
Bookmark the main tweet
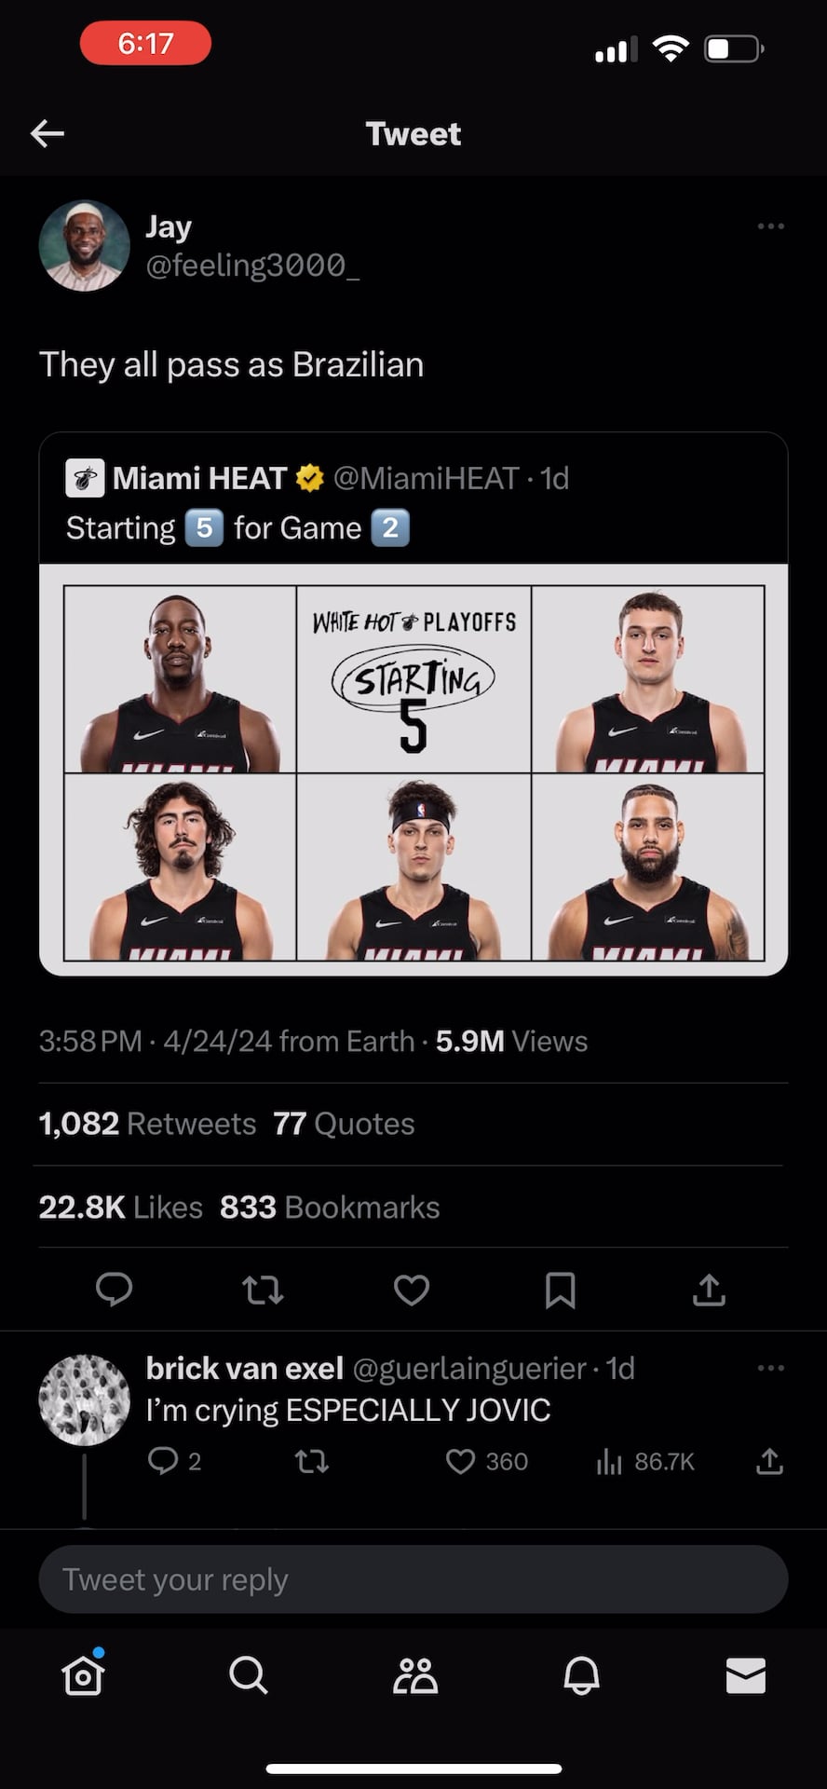pyautogui.click(x=560, y=1290)
